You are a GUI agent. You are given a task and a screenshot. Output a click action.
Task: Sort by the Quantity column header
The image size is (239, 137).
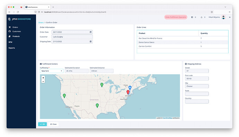pos(213,33)
